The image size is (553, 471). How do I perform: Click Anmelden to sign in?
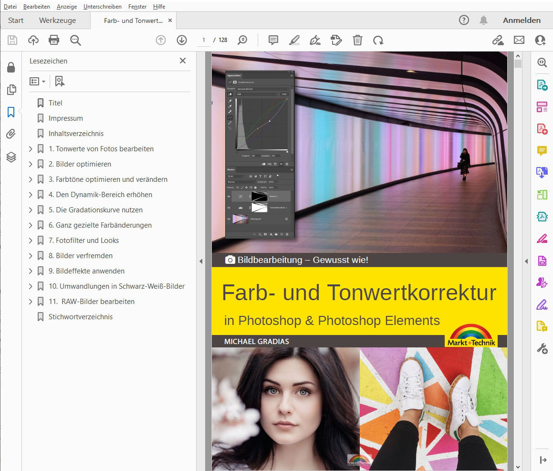pos(522,21)
